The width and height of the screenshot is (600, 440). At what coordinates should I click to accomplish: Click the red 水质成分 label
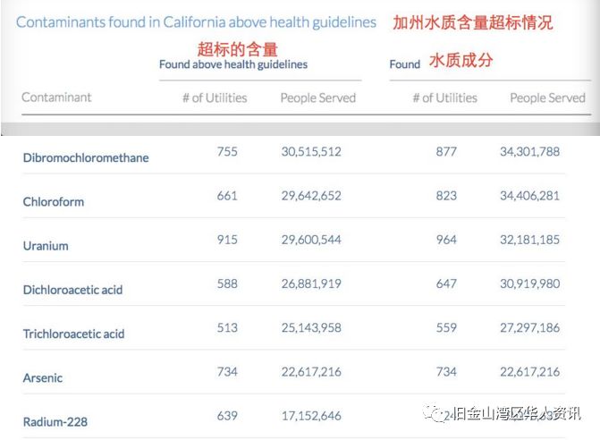pos(461,61)
